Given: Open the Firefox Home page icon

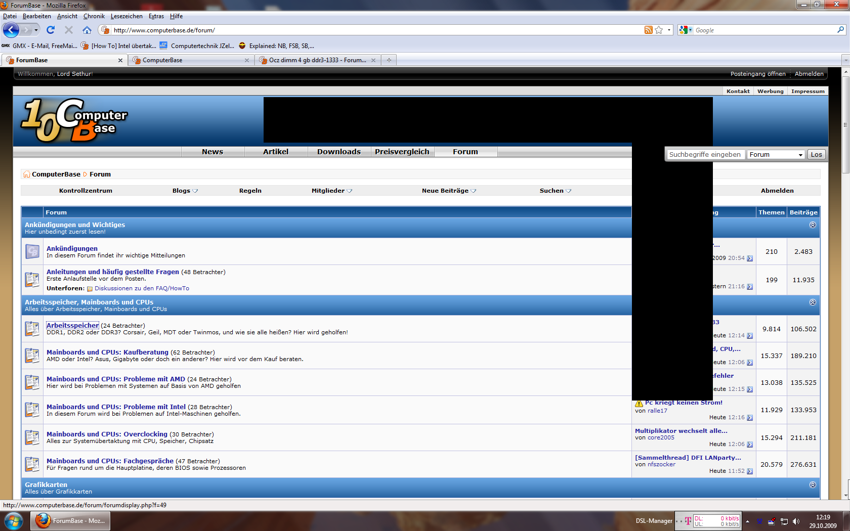Looking at the screenshot, I should (87, 30).
